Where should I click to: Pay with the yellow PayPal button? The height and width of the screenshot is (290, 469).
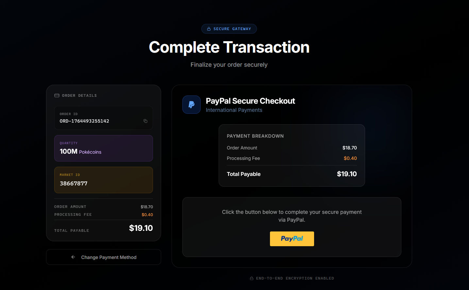click(x=292, y=239)
